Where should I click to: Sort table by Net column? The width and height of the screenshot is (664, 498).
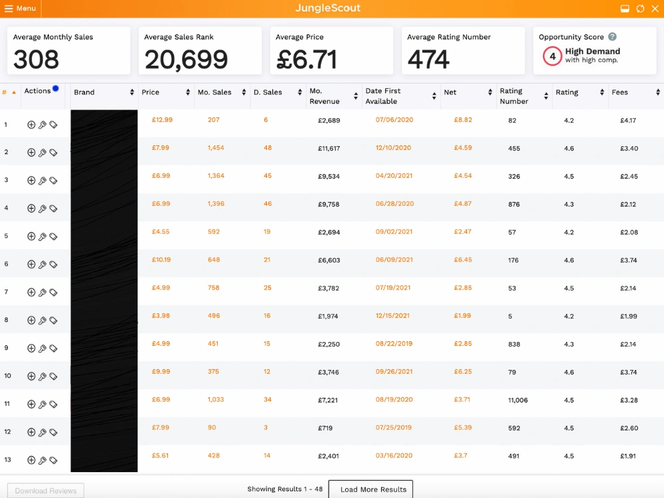(490, 92)
